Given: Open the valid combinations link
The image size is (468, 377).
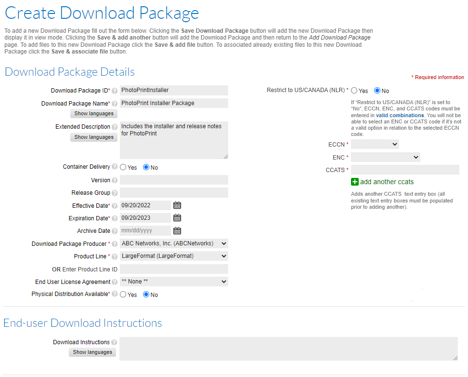Looking at the screenshot, I should click(400, 116).
